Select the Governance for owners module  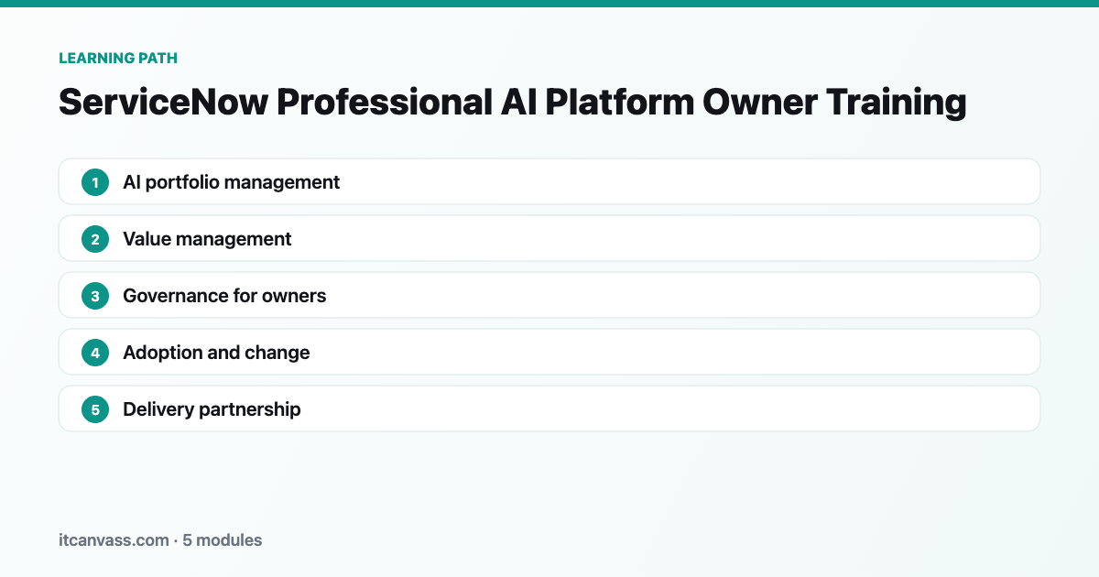pos(549,295)
